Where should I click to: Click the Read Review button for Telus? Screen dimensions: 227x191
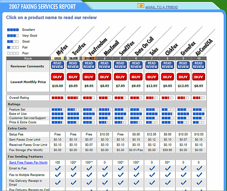click(152, 65)
